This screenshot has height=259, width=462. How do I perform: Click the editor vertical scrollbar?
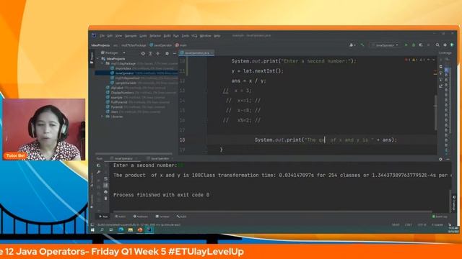[x=435, y=113]
